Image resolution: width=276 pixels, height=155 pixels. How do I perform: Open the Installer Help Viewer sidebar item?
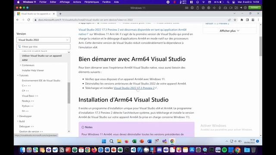[33, 70]
